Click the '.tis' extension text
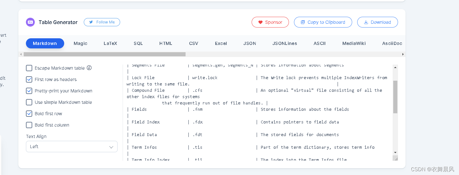Screen dimensions: 459x175 pyautogui.click(x=197, y=147)
